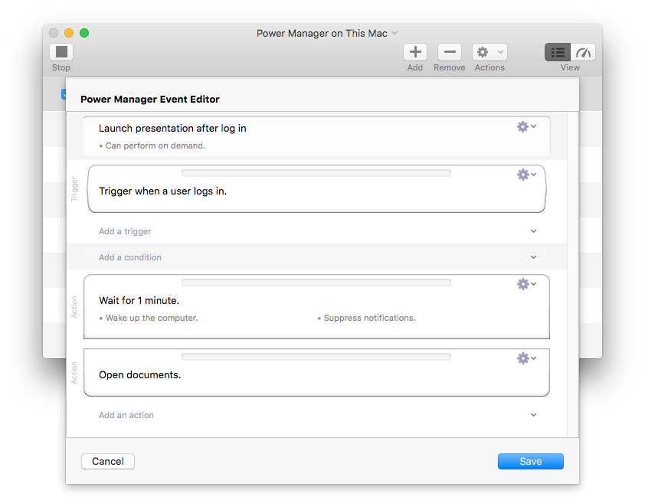The image size is (645, 500).
Task: Select Trigger when a user logs in text
Action: pos(163,191)
